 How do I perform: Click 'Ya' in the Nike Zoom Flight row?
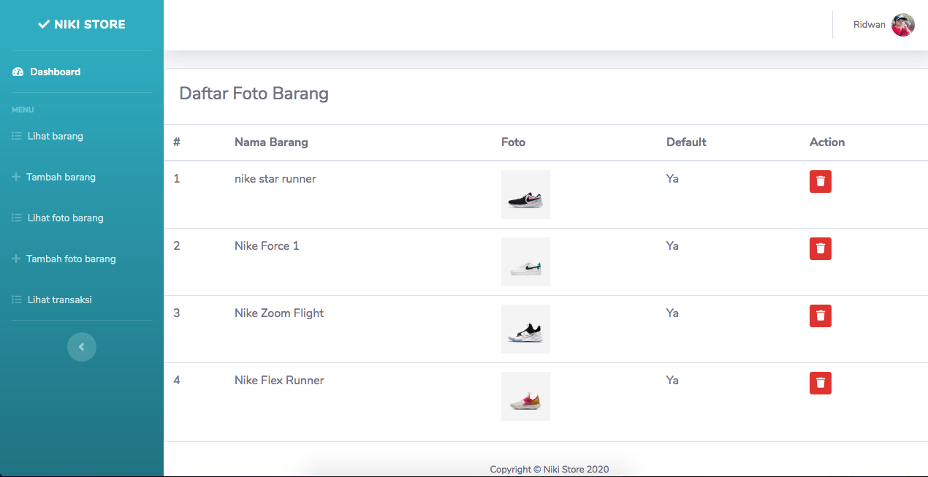[x=672, y=313]
